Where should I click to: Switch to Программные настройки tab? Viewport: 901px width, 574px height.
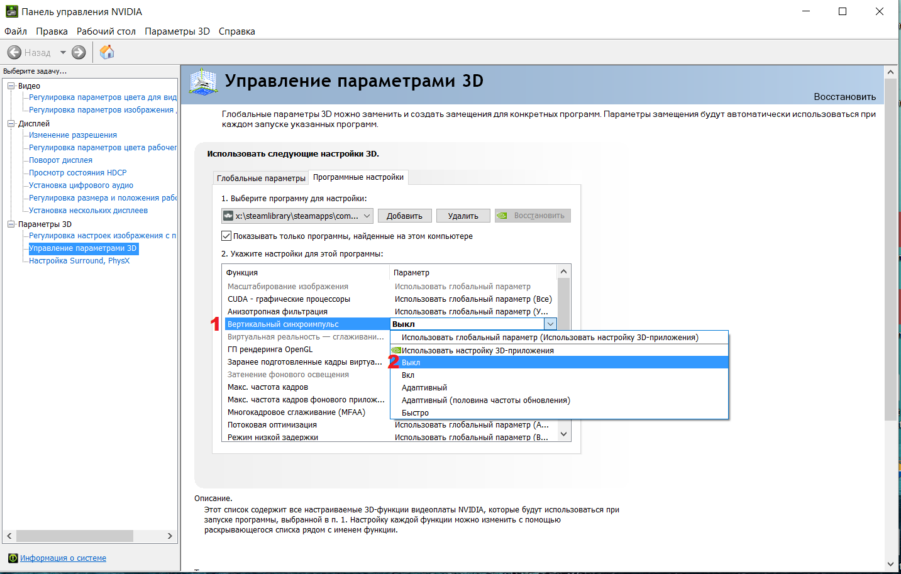(x=358, y=177)
